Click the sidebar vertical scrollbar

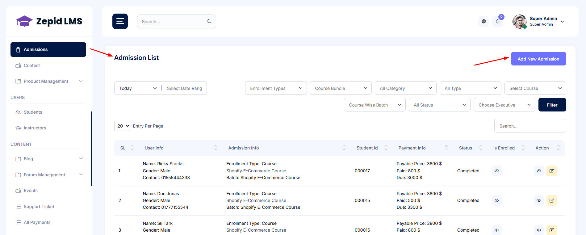click(x=91, y=149)
